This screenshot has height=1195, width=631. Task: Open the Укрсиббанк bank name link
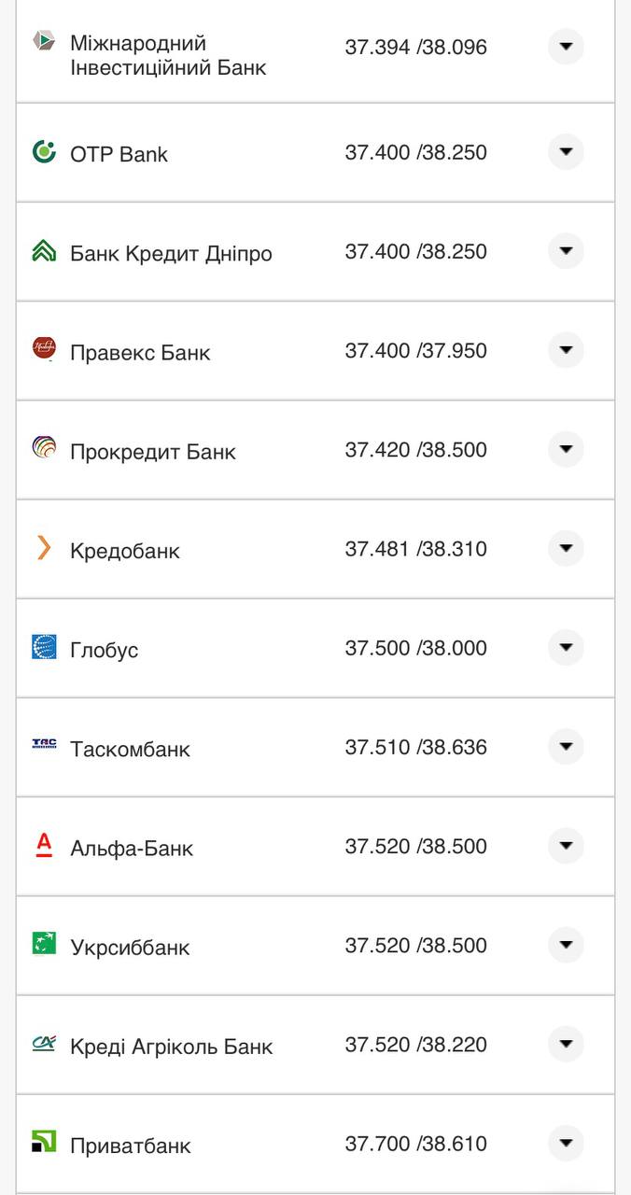coord(130,948)
